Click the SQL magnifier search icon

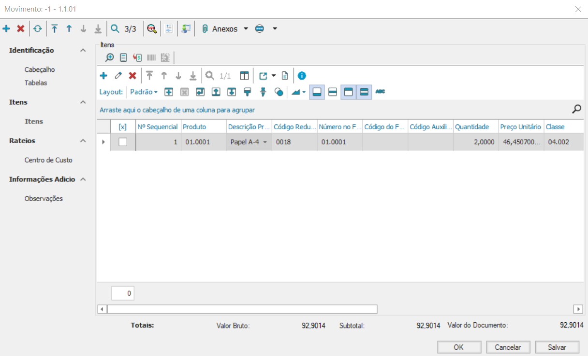[152, 29]
